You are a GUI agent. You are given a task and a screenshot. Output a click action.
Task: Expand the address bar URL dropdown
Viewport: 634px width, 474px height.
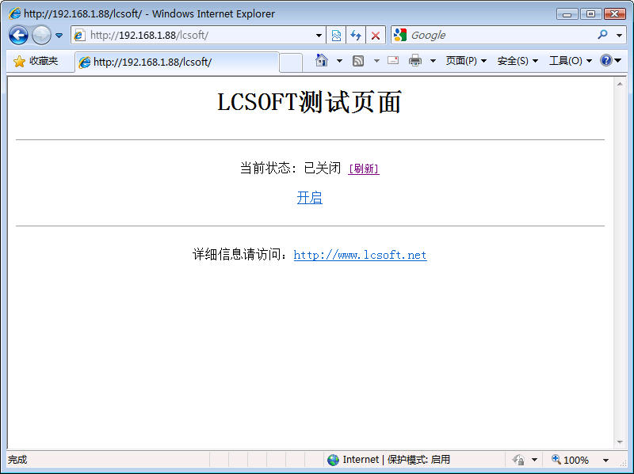coord(319,36)
